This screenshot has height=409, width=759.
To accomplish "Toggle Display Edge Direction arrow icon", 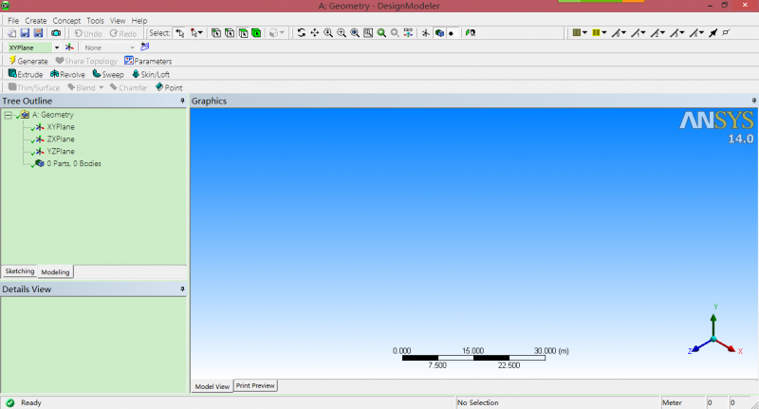I will [x=713, y=33].
